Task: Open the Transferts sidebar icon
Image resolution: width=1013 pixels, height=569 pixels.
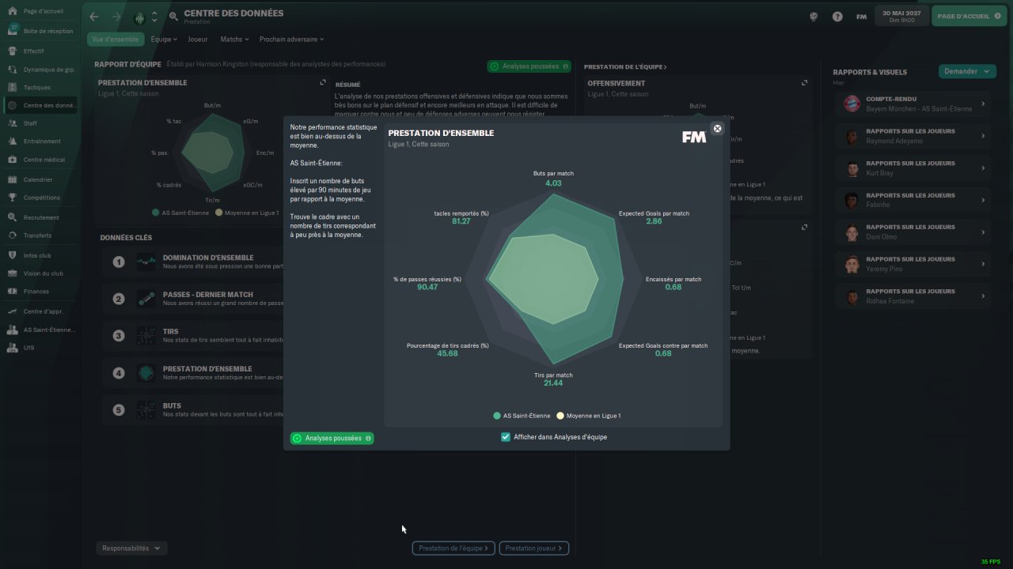Action: 13,236
